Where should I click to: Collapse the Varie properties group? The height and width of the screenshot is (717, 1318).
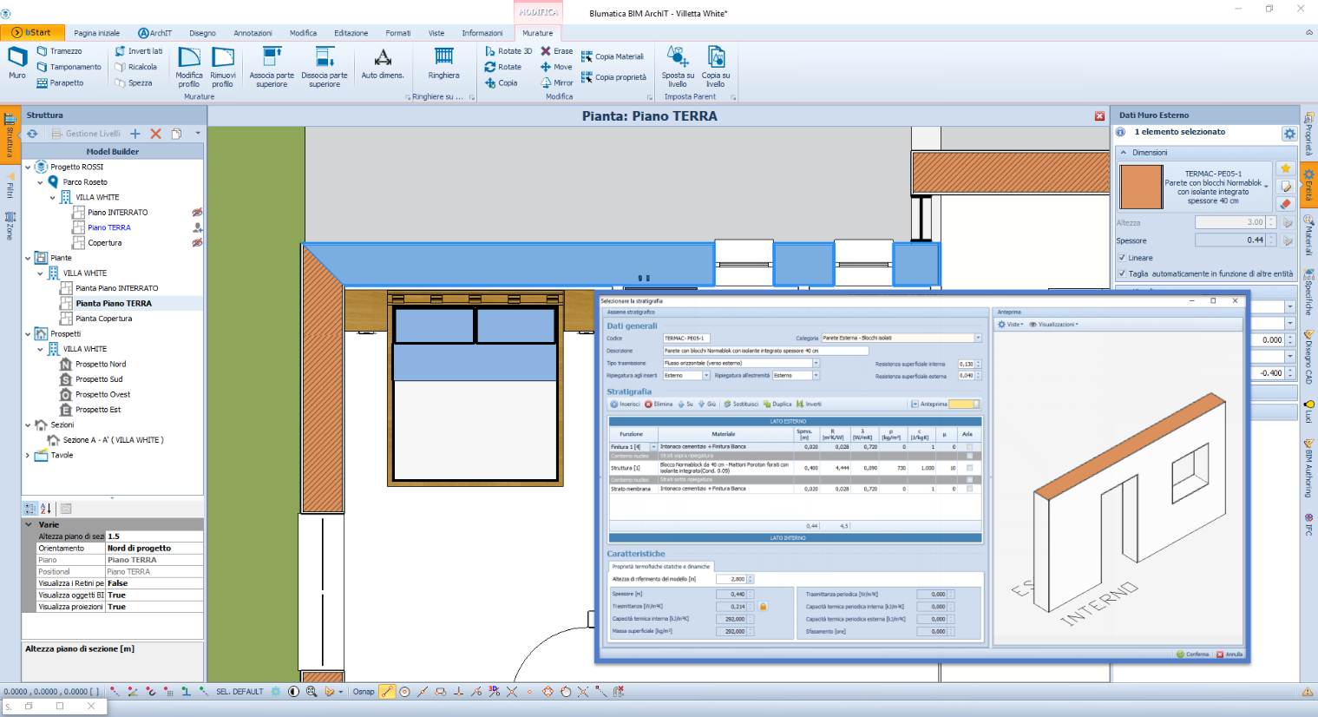pyautogui.click(x=29, y=524)
